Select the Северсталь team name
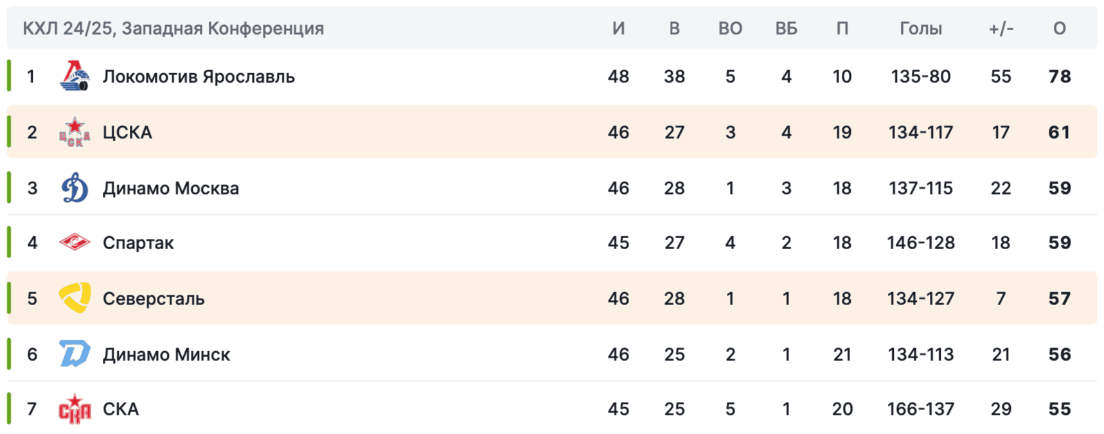This screenshot has height=434, width=1104. (154, 299)
